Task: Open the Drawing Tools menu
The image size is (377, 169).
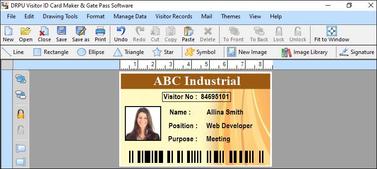Action: (x=60, y=16)
